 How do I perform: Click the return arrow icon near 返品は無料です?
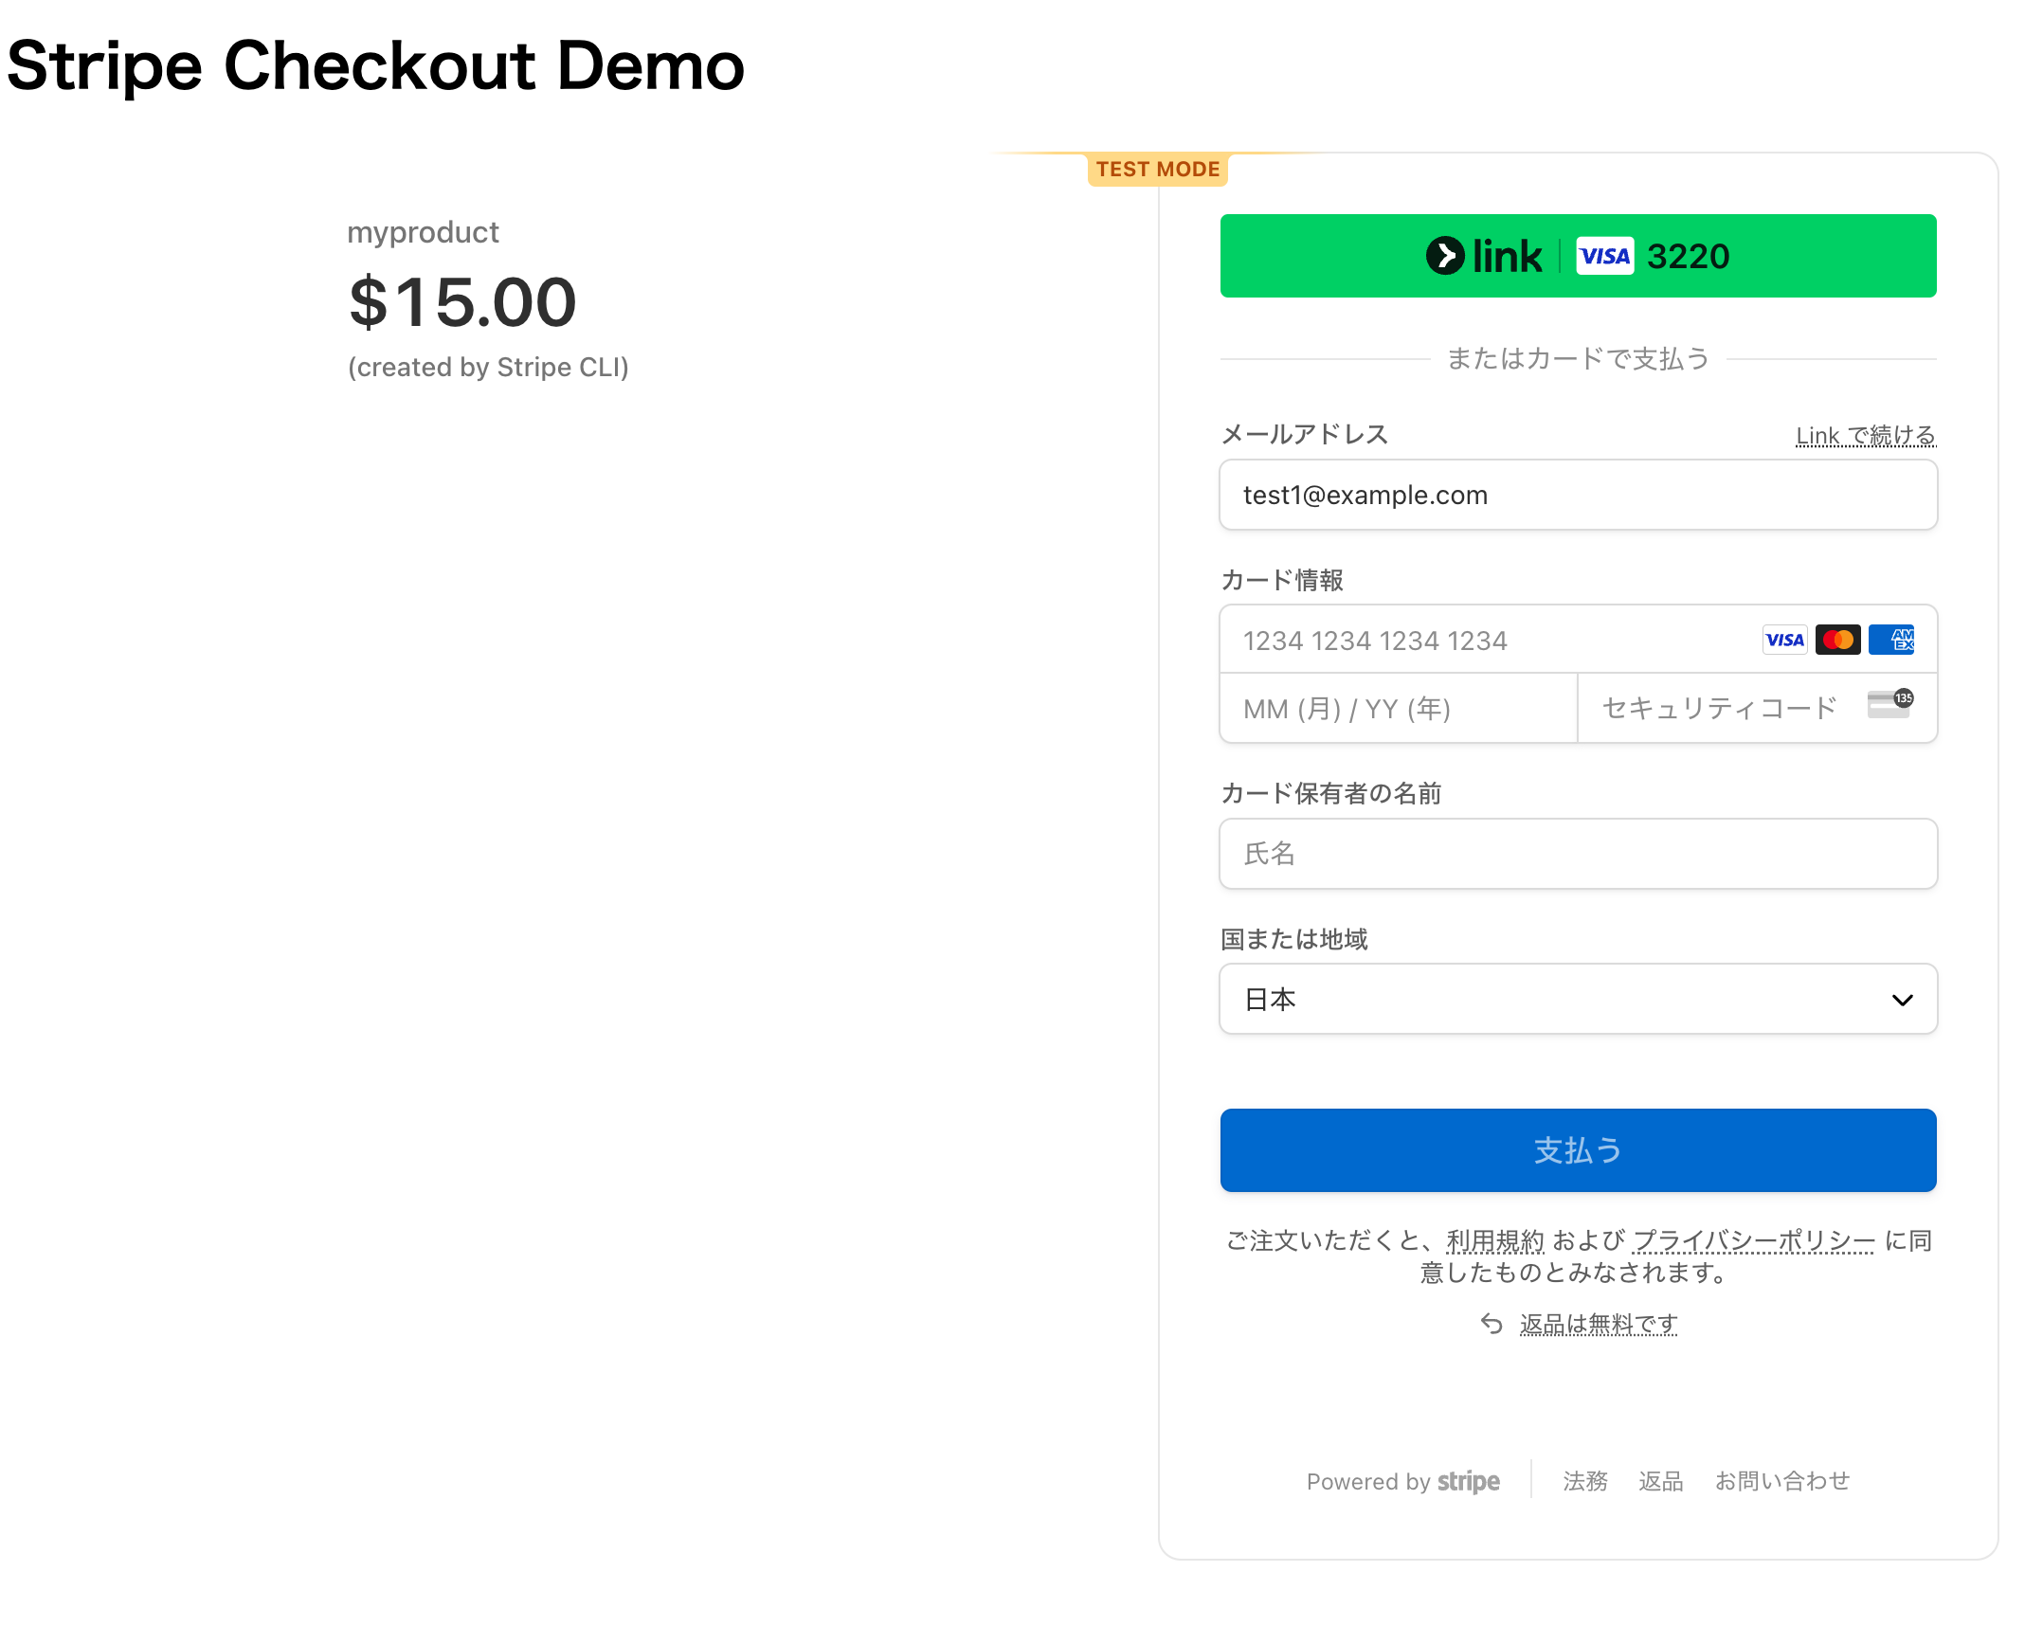[x=1492, y=1324]
